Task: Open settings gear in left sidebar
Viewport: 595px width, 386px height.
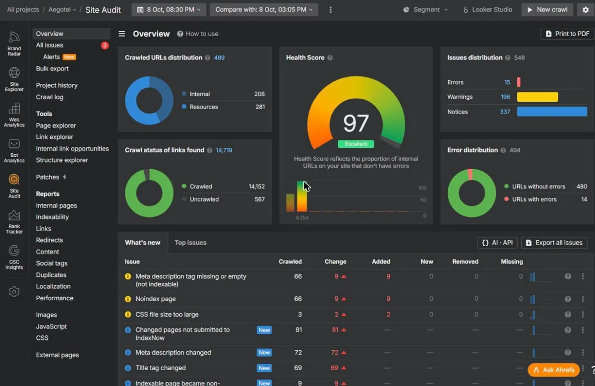Action: pos(14,292)
